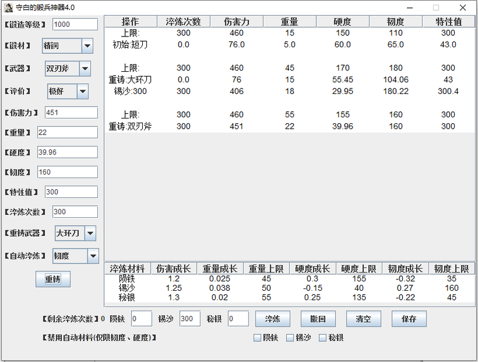
Task: Check the 秘银 disable-material checkbox
Action: (x=323, y=338)
